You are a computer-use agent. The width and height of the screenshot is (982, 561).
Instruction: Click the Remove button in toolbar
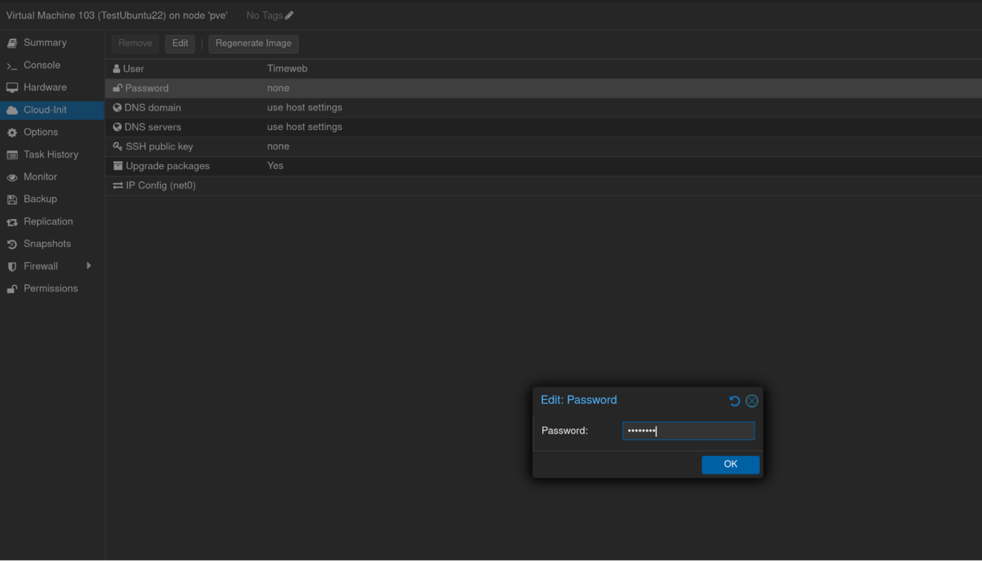135,43
